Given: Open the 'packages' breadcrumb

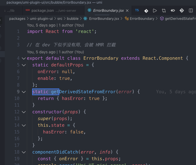Looking at the screenshot, I should [17, 19].
